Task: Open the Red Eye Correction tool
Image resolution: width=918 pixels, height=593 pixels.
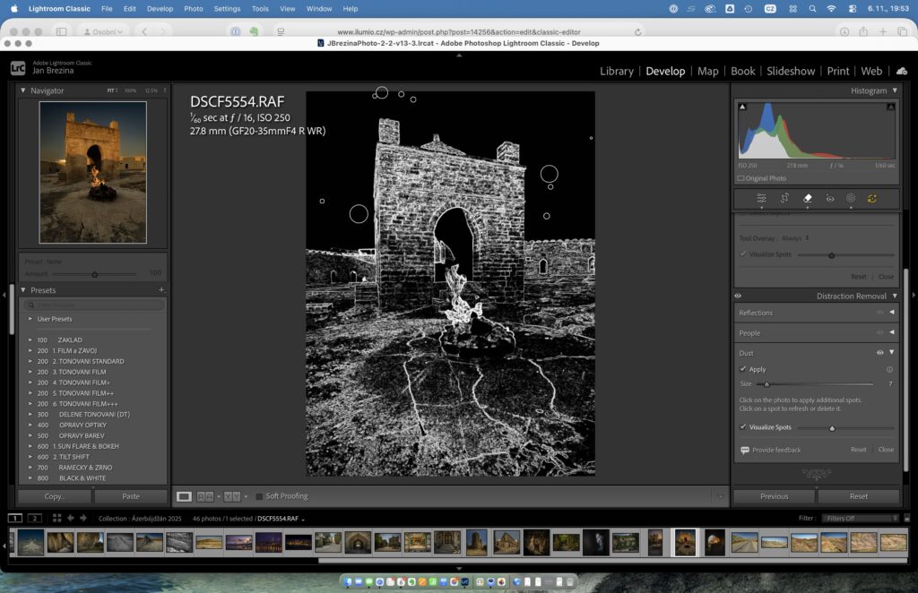Action: point(830,198)
